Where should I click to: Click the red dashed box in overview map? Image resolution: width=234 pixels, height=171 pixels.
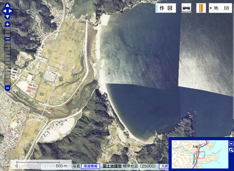[x=201, y=155]
